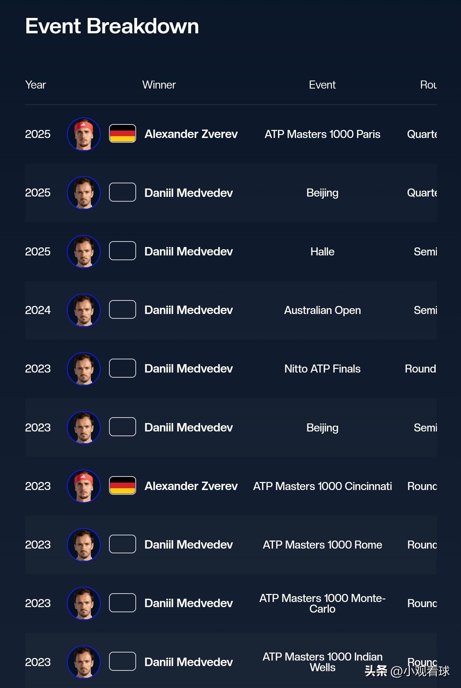Open ATP Masters 1000 Cincinnati event
Screen dimensions: 461x688
(x=322, y=486)
